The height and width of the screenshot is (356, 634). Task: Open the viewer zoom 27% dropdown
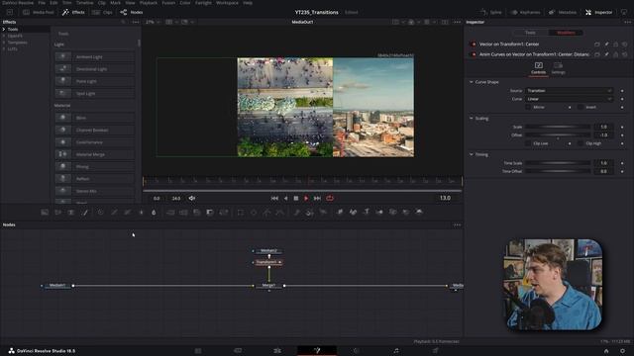[153, 22]
